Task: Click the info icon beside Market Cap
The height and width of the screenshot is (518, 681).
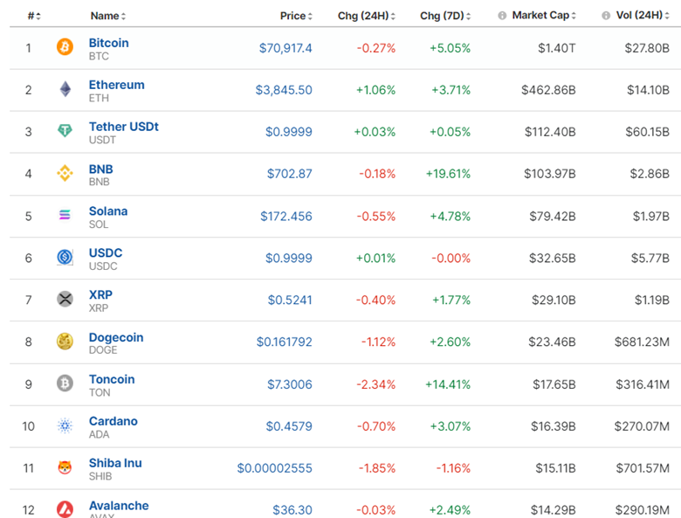Action: pos(502,16)
